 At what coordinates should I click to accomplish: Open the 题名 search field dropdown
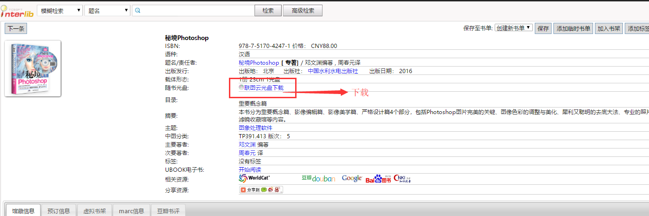pyautogui.click(x=107, y=11)
